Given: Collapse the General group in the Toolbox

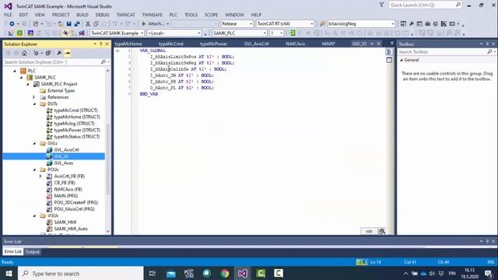Looking at the screenshot, I should click(x=402, y=60).
